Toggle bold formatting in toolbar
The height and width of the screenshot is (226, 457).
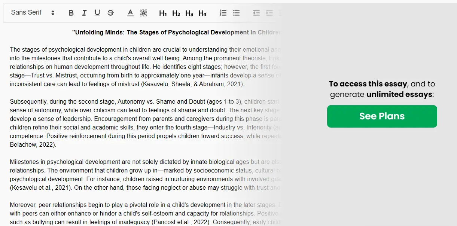point(71,13)
